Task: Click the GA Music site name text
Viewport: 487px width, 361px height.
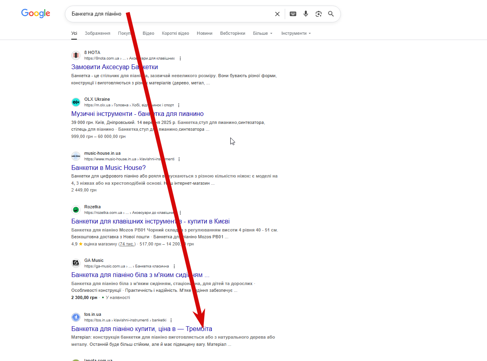Action: click(x=94, y=260)
